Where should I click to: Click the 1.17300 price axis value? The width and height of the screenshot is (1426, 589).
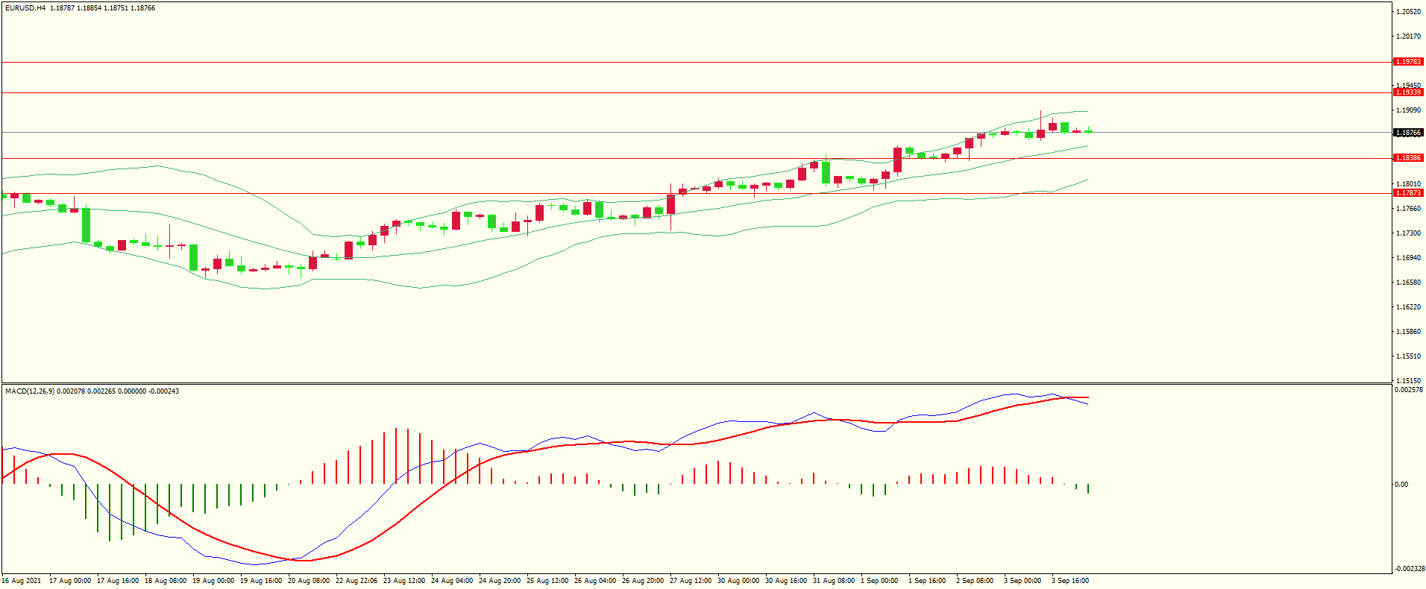click(x=1408, y=233)
